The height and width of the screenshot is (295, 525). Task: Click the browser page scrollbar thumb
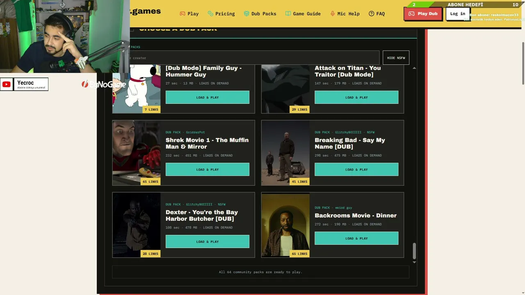(x=523, y=64)
